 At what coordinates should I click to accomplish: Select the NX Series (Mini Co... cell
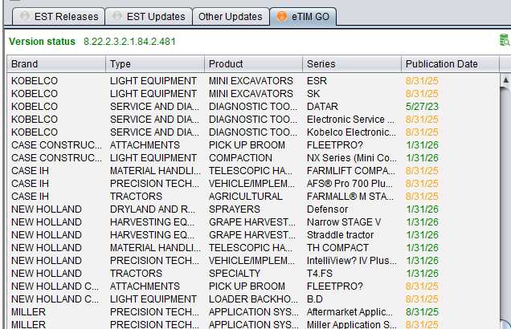352,158
